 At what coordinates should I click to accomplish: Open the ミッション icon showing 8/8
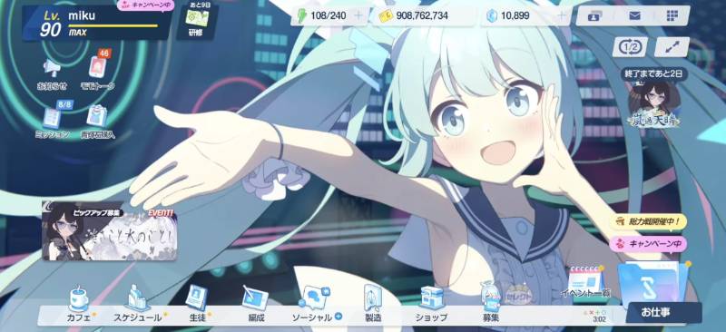coord(53,120)
